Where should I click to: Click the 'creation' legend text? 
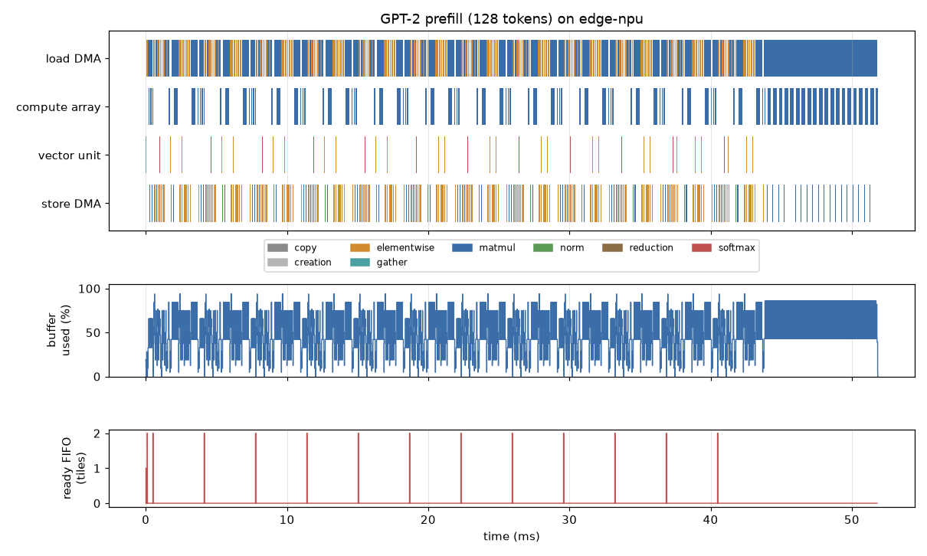pos(313,262)
